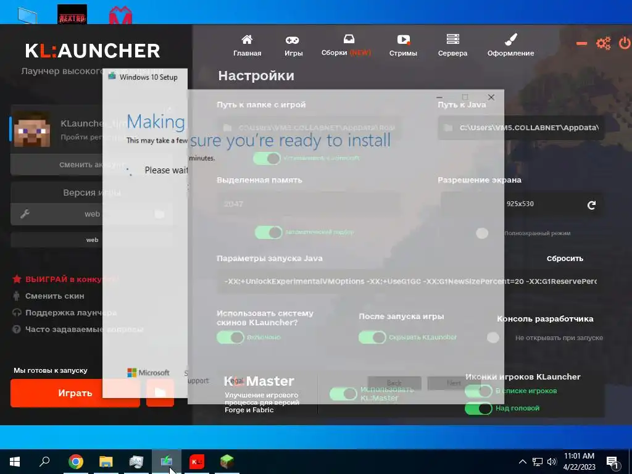Click the Windows Setup taskbar icon

[167, 462]
